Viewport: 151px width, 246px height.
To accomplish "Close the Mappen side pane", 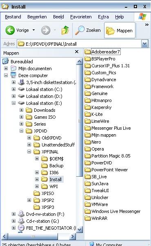I will (x=77, y=52).
